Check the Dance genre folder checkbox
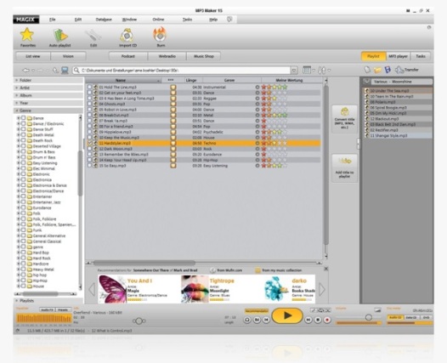Viewport: 447px width, 363px height. point(24,118)
